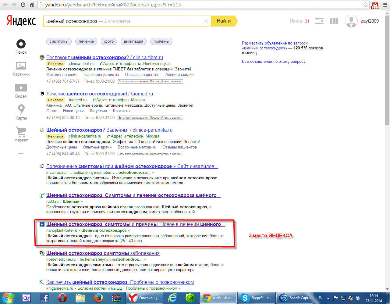Launch Firefox from the taskbar
This screenshot has width=390, height=304.
(98, 298)
